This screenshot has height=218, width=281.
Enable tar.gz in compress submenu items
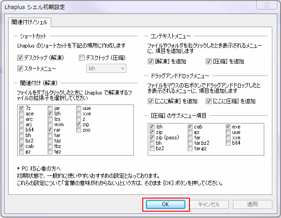pos(190,149)
